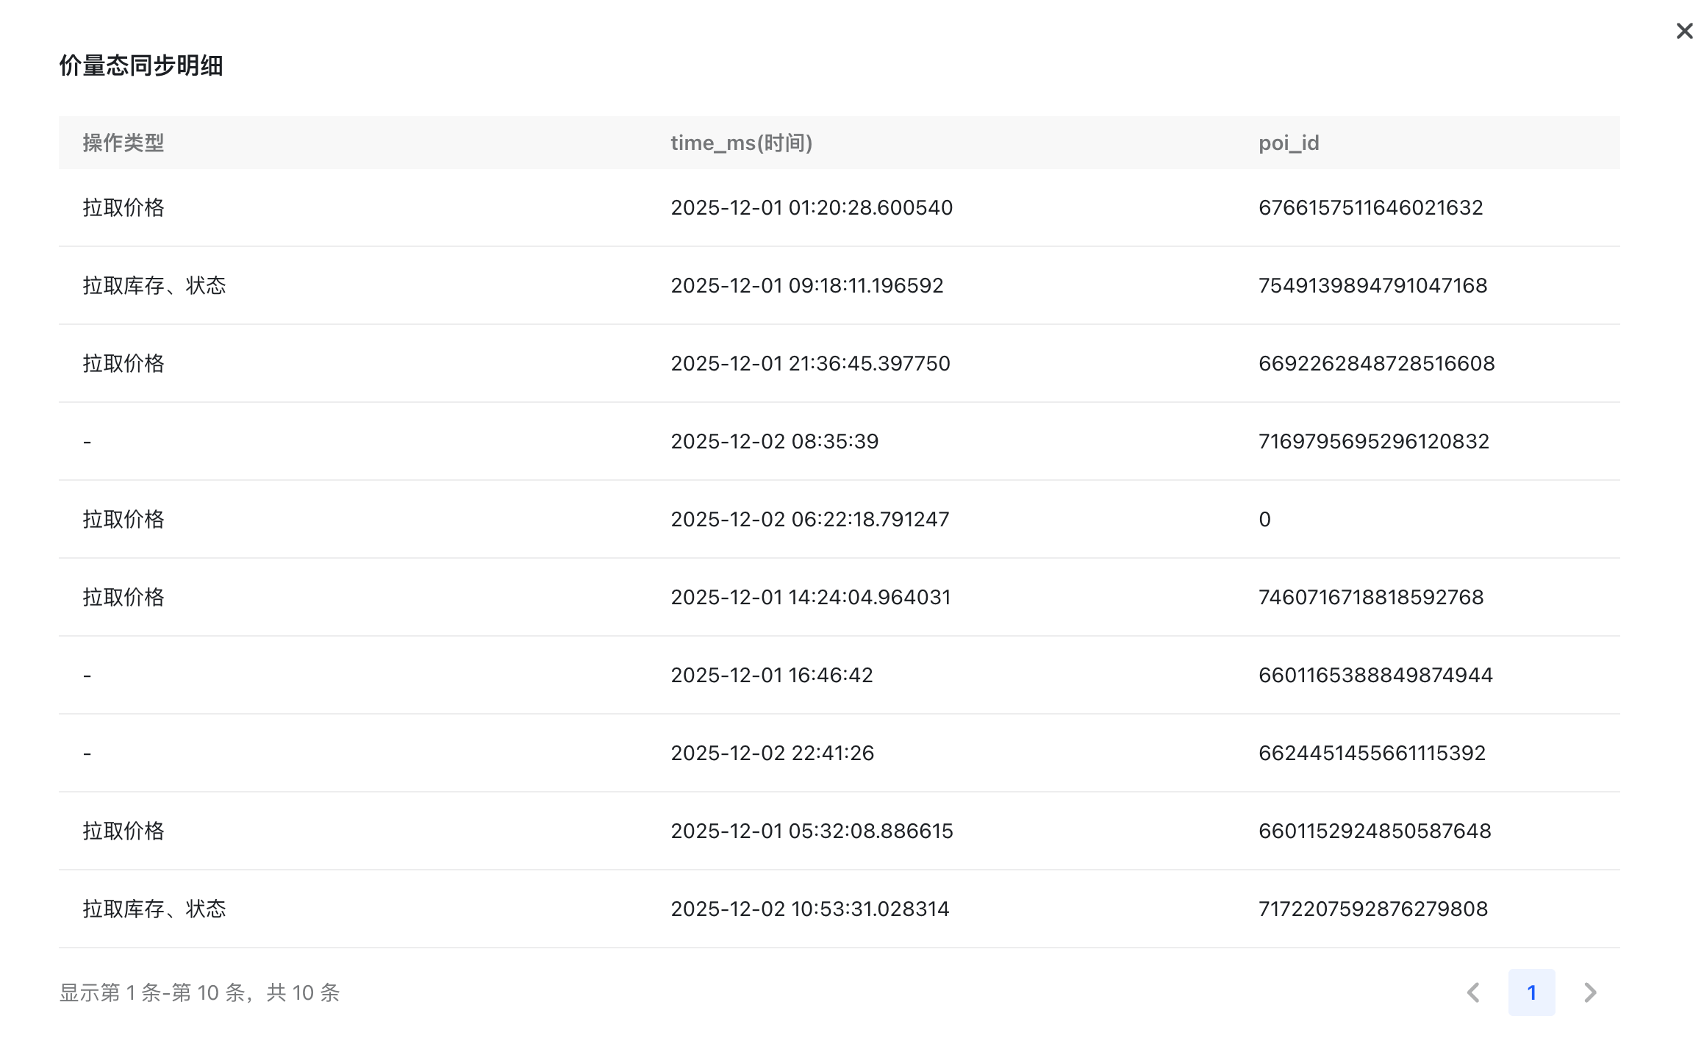Click poi_id 6692262848728516608

point(1376,363)
